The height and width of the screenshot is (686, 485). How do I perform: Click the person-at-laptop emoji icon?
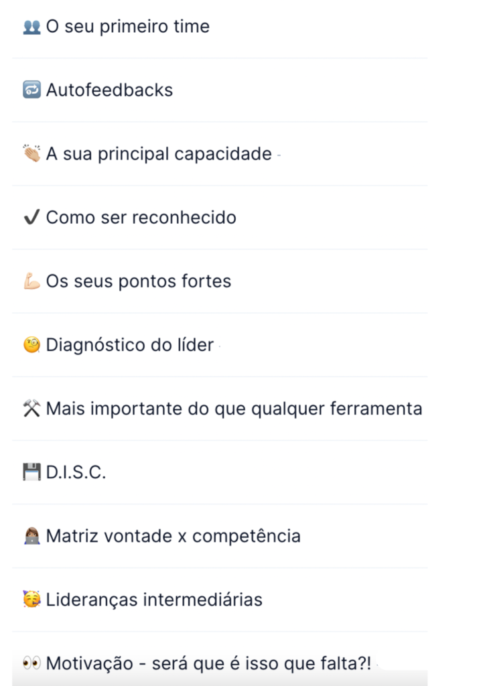31,536
